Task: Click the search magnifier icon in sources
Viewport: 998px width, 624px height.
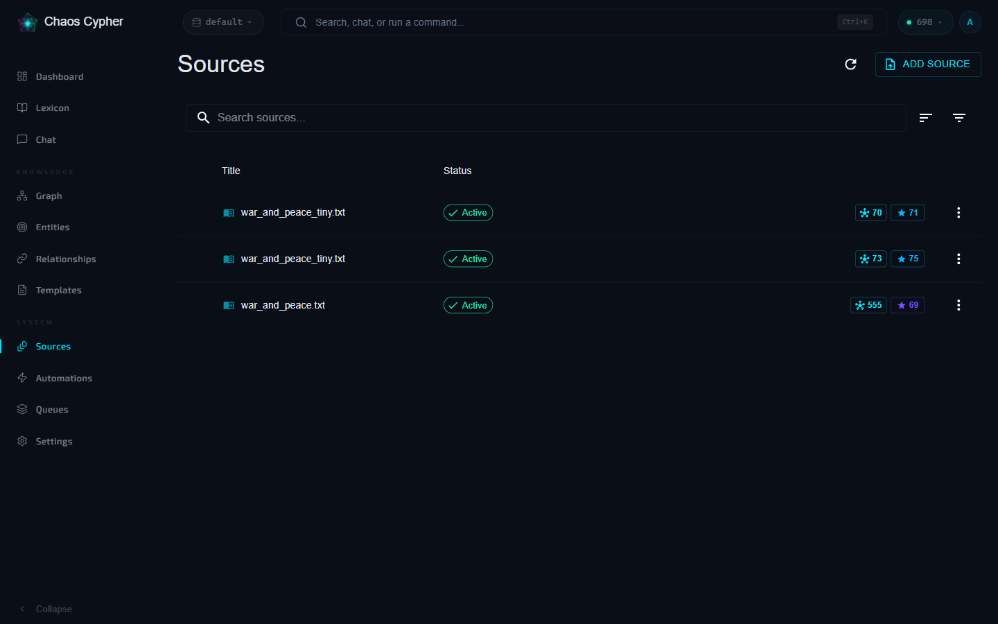Action: 203,118
